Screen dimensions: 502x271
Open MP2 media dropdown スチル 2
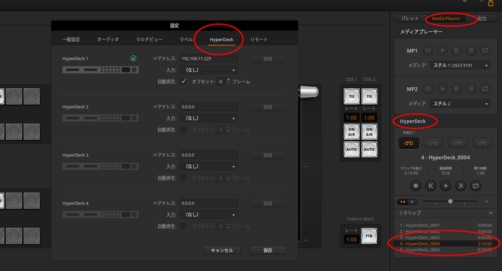tap(460, 104)
